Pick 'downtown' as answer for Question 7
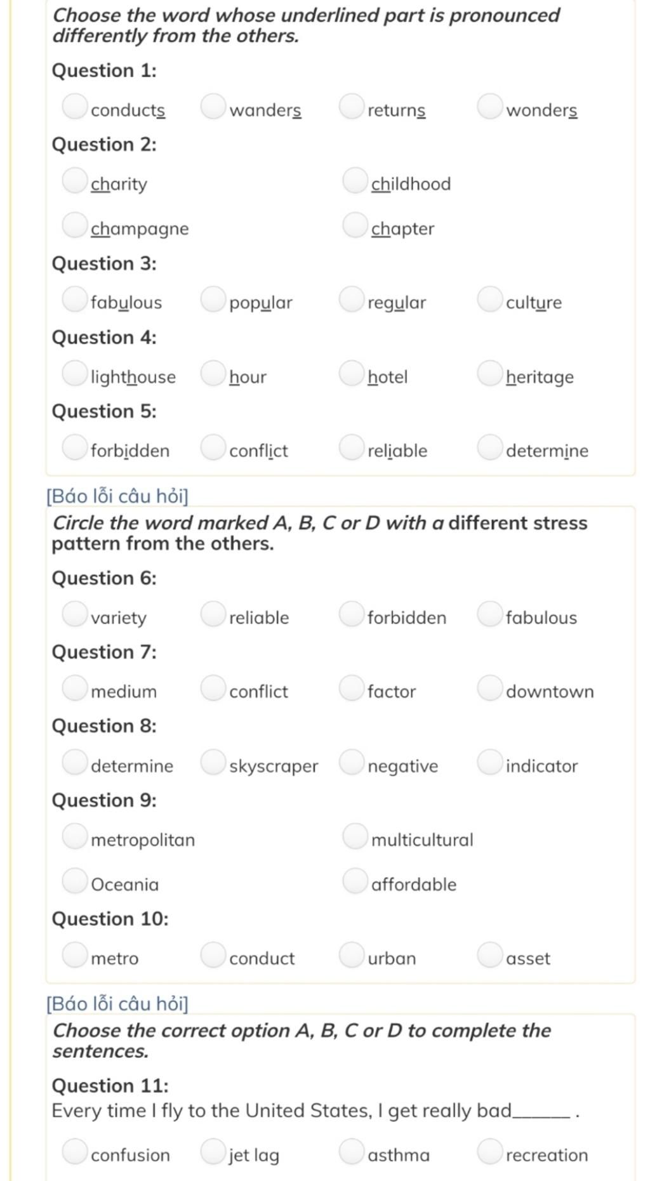Viewport: 650px width, 1181px height. pos(490,688)
